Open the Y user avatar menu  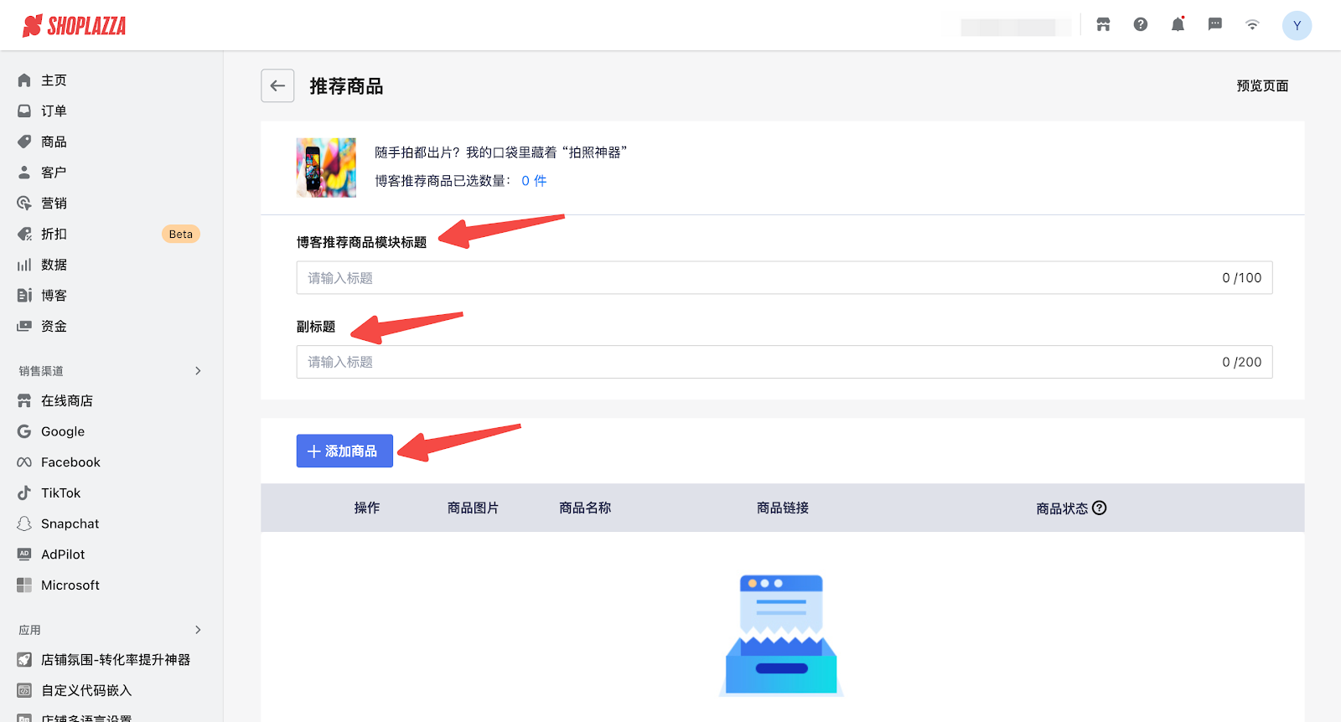pos(1297,26)
